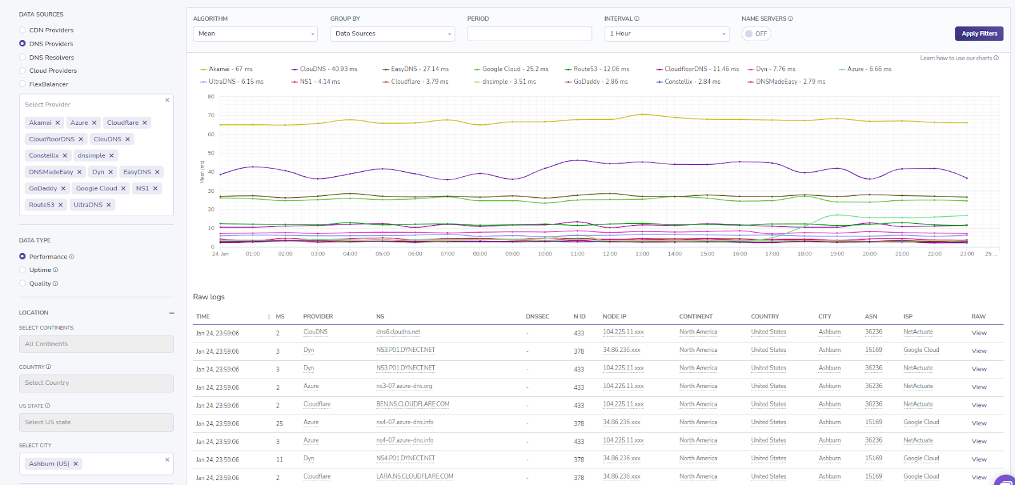View raw log for BEN.NS.CLOUDFLARE.COM
1015x485 pixels.
[979, 406]
